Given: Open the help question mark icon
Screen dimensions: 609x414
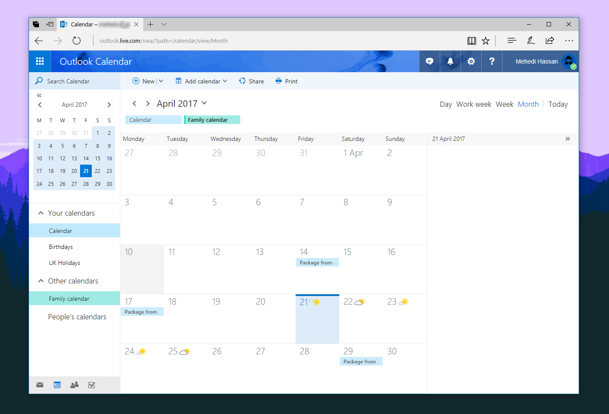Looking at the screenshot, I should (x=492, y=61).
